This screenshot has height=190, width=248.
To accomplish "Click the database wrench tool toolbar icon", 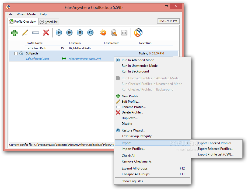I will pyautogui.click(x=114, y=33).
